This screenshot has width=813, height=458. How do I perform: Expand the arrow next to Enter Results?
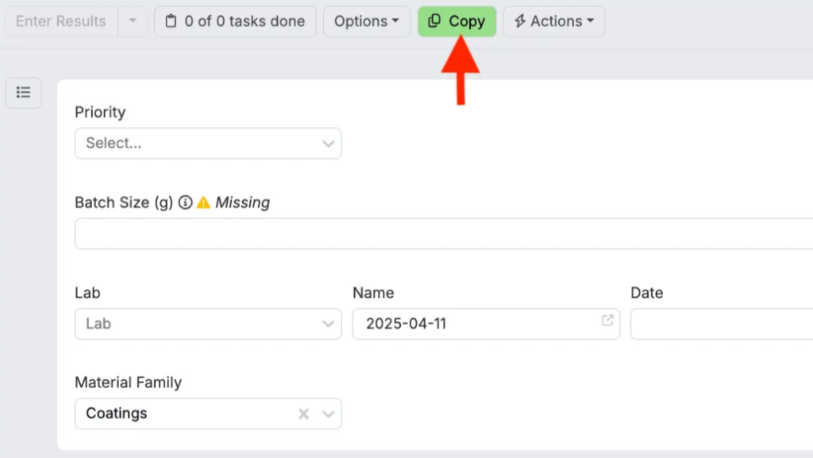click(x=133, y=21)
